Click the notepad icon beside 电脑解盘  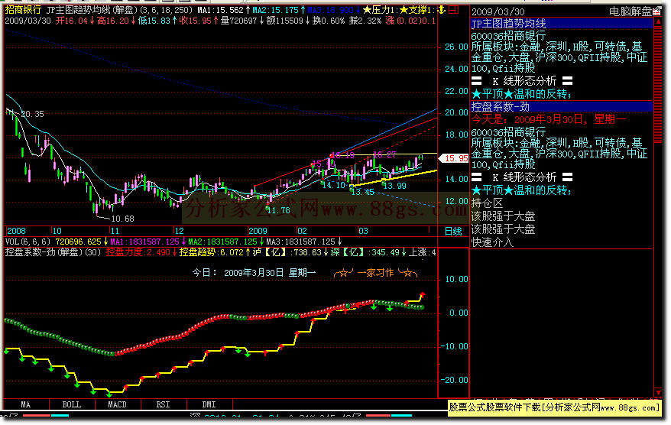point(657,11)
